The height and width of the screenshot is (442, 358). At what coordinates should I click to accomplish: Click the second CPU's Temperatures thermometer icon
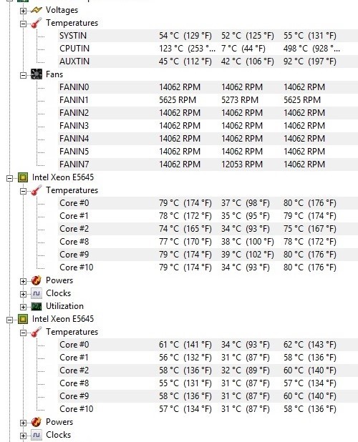(x=37, y=332)
